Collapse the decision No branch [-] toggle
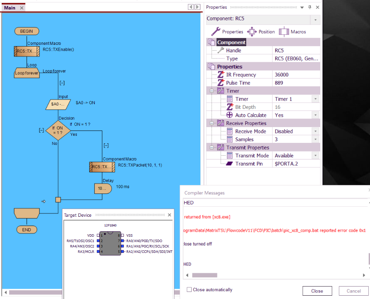The width and height of the screenshot is (370, 299). click(x=41, y=130)
